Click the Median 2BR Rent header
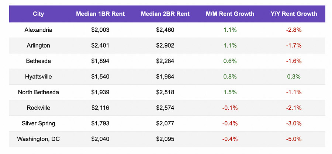This screenshot has height=154, width=332. coord(165,14)
